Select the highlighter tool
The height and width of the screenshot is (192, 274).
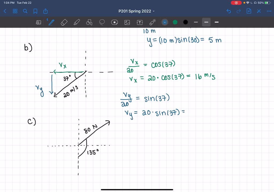(77, 22)
